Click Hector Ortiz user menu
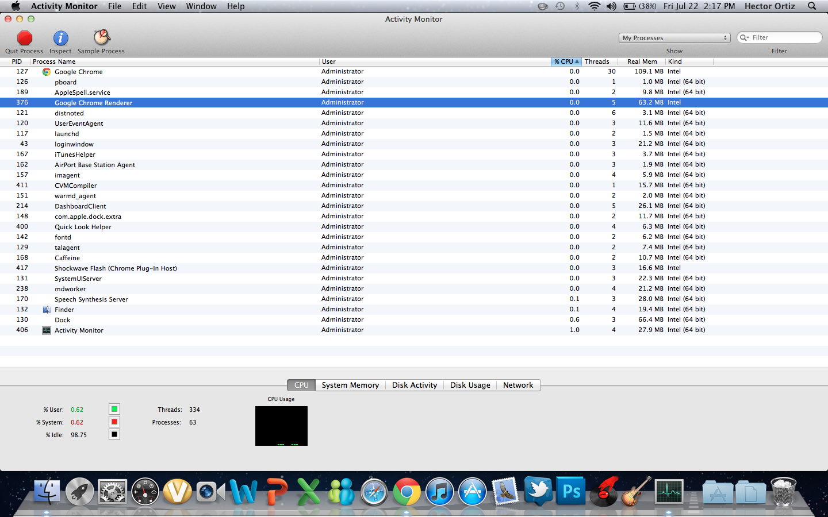The image size is (828, 517). 769,6
